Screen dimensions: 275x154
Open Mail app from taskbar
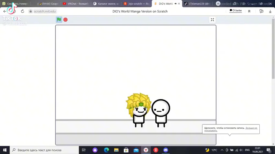pos(136,150)
